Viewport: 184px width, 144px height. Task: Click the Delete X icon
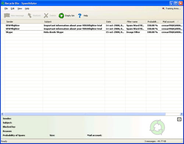46,16
